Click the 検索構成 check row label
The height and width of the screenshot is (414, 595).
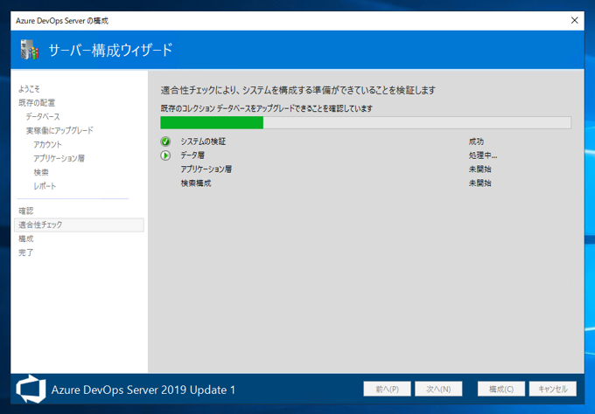[x=196, y=183]
